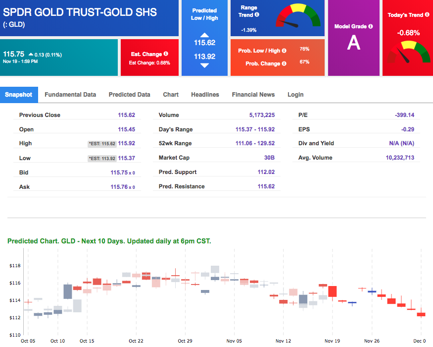Image resolution: width=433 pixels, height=347 pixels.
Task: Click the Day's Range value 115.37 - 115.92
Action: (255, 129)
